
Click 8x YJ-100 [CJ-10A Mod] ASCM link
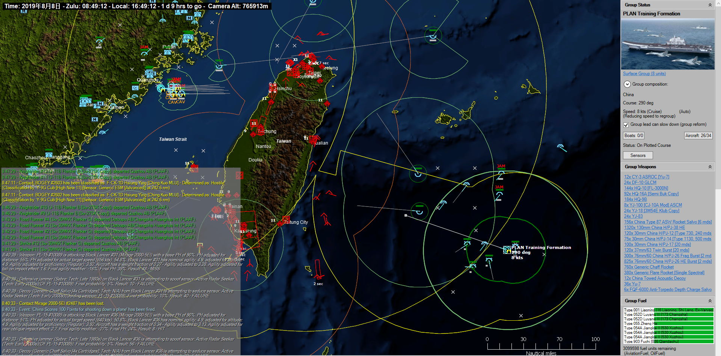[x=653, y=205]
